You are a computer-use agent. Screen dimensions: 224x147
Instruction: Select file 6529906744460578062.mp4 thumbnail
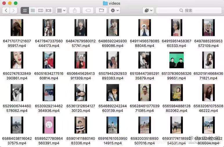[17, 92]
